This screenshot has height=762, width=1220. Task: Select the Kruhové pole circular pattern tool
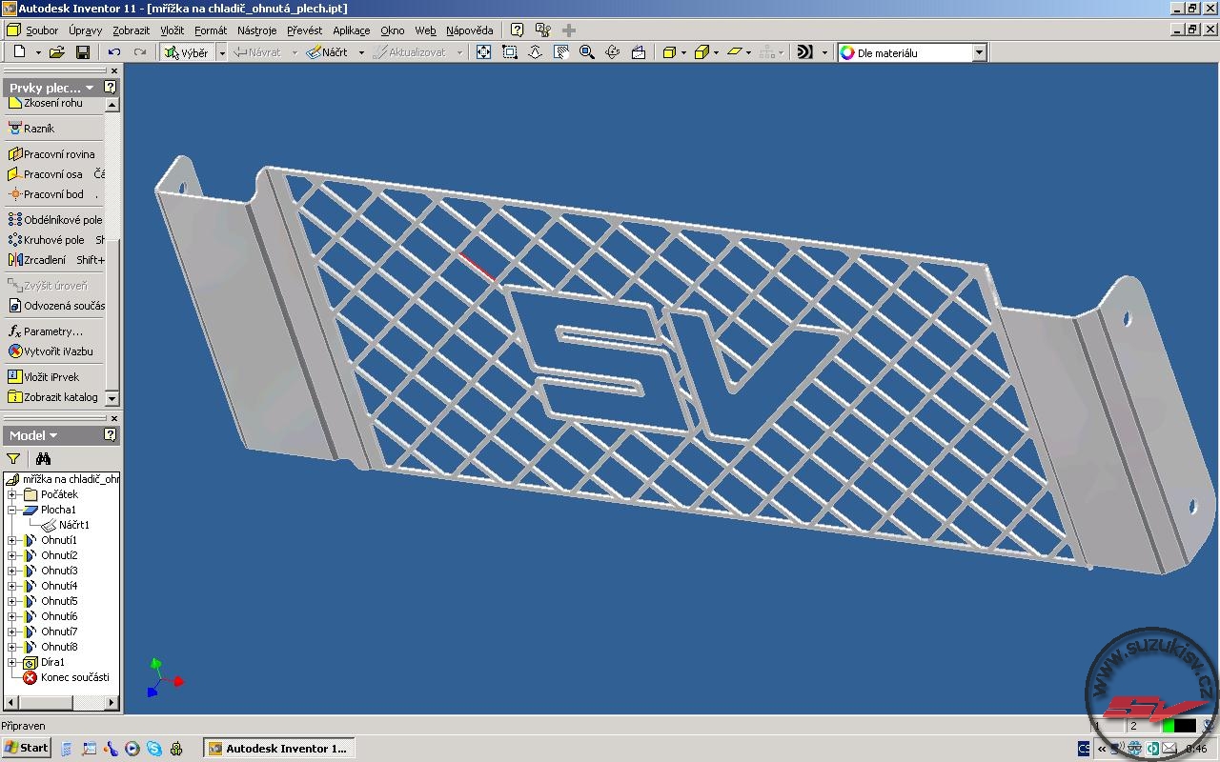pyautogui.click(x=53, y=240)
